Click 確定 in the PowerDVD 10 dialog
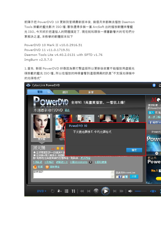The width and height of the screenshot is (161, 228). click(134, 150)
